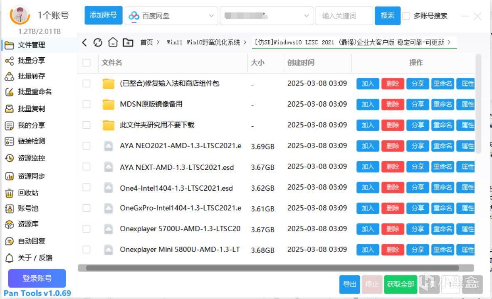The height and width of the screenshot is (299, 492).
Task: Check the box for Onexplayer Mini 5800U-AMD
Action: (x=87, y=250)
